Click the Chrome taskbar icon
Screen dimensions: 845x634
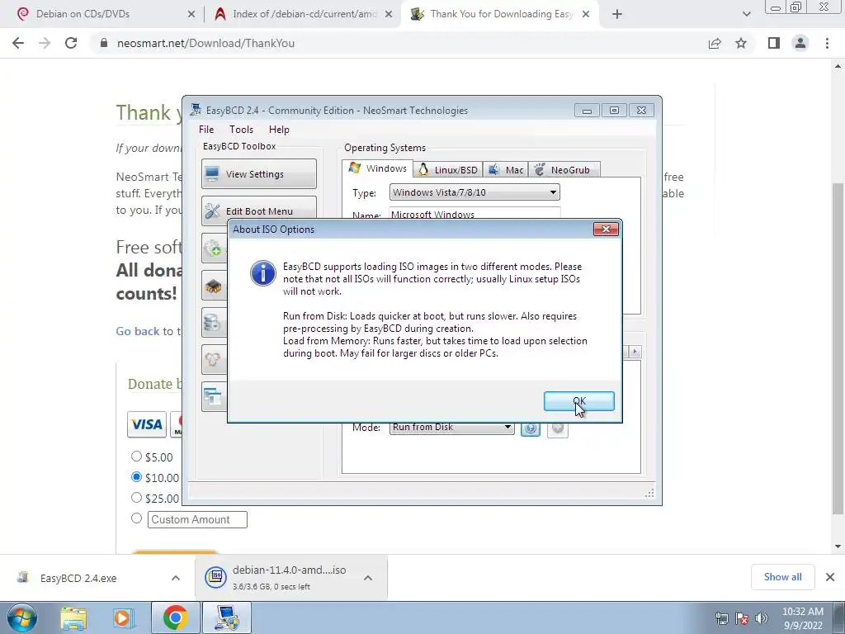[x=175, y=618]
